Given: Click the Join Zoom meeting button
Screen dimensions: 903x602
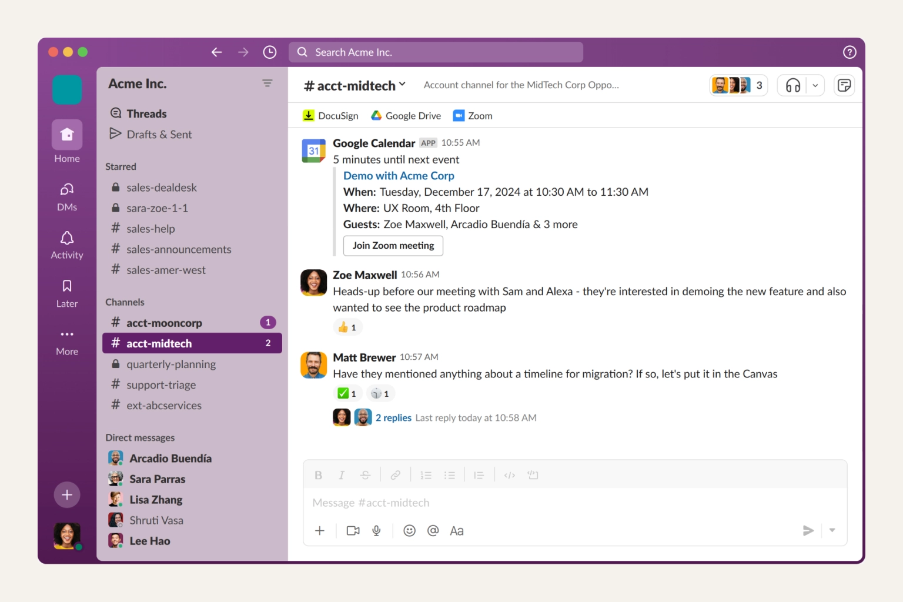Looking at the screenshot, I should click(393, 246).
